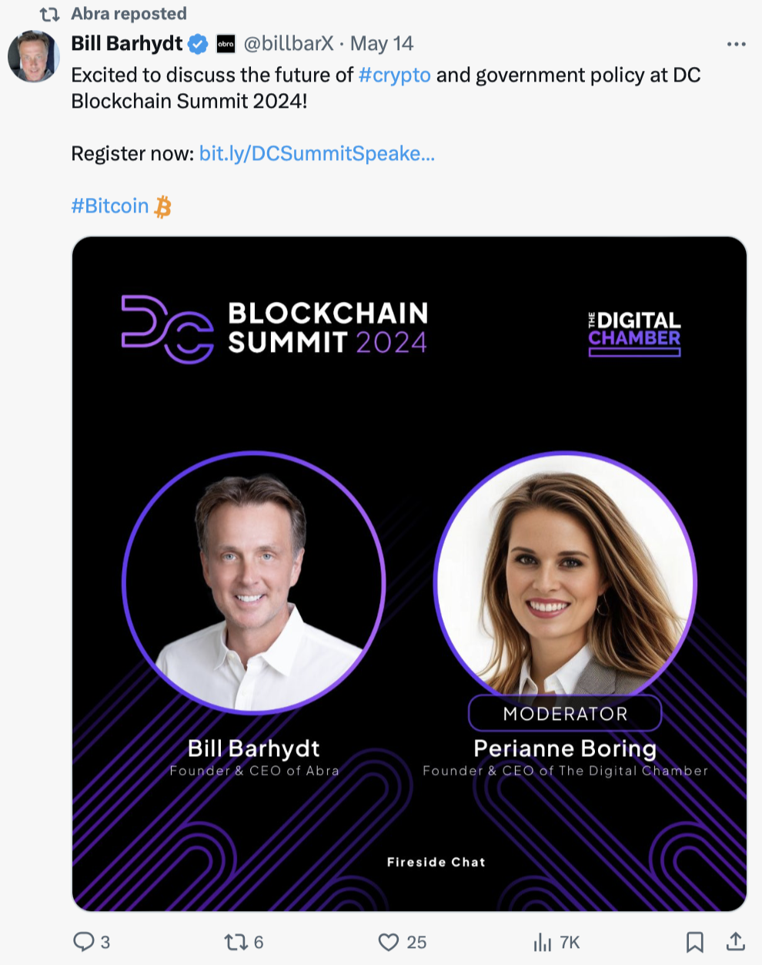
Task: Click the 'Abra reposted' label
Action: click(x=129, y=14)
